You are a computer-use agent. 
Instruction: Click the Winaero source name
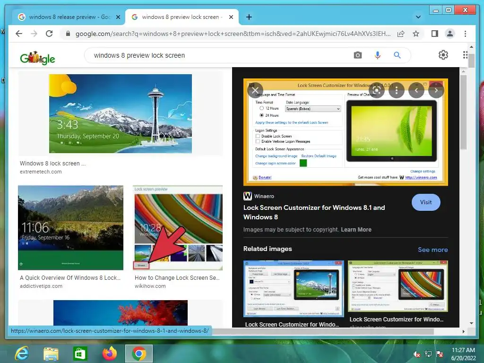pos(264,196)
